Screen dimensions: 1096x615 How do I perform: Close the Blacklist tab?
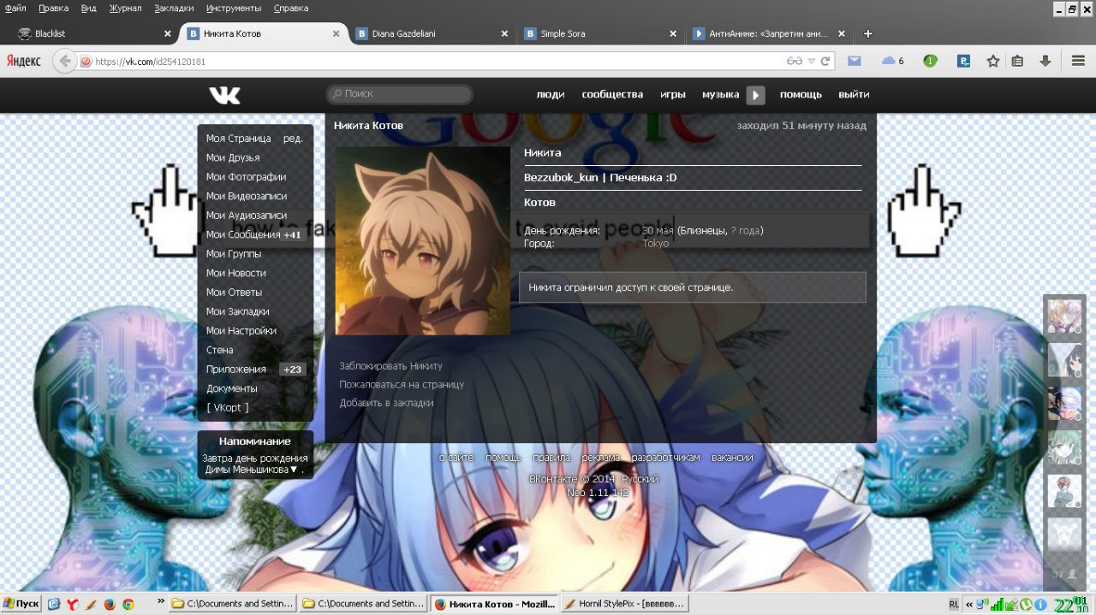(168, 34)
